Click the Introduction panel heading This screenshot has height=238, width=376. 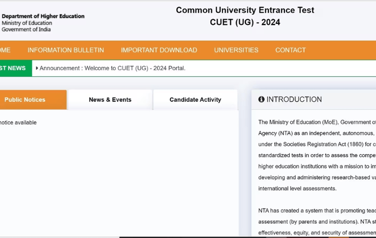point(294,99)
